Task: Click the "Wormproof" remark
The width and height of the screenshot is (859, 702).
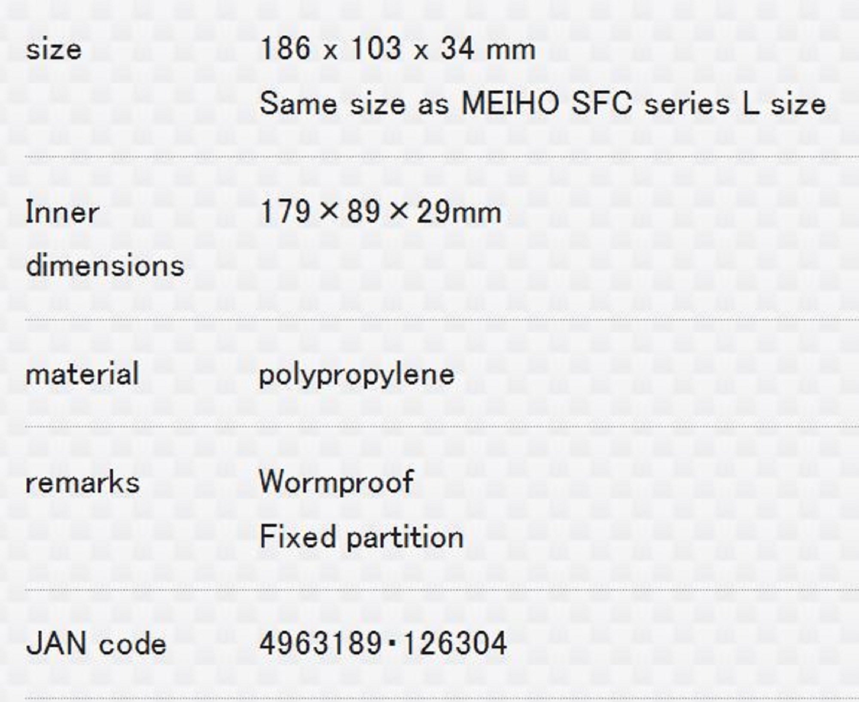Action: (336, 482)
